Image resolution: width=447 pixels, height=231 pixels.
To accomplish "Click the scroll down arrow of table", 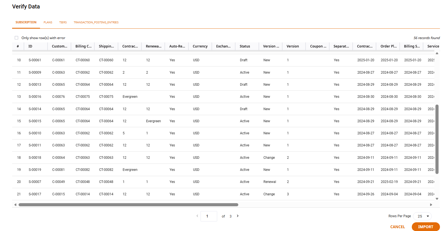I will [437, 199].
